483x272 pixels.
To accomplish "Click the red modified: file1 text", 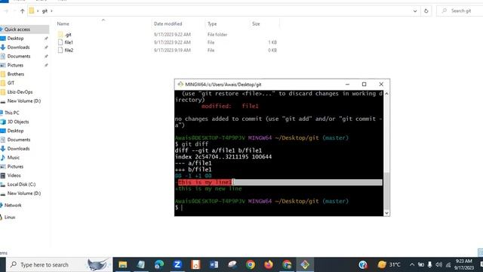I will [229, 106].
